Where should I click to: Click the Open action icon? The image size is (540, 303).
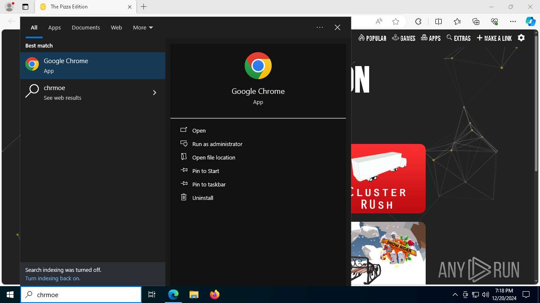pyautogui.click(x=184, y=130)
